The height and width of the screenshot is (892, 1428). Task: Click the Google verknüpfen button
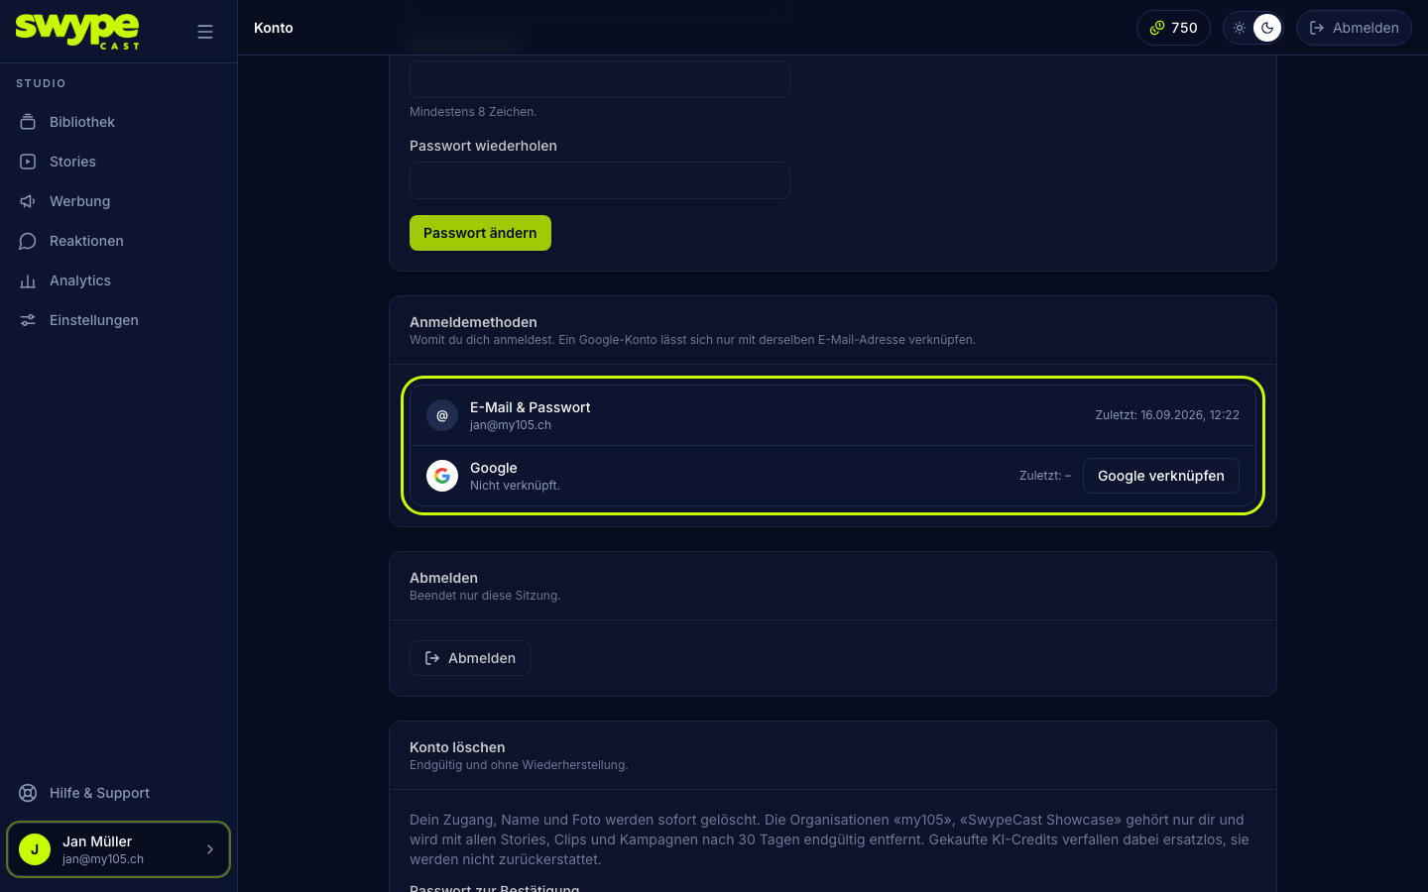(x=1161, y=476)
